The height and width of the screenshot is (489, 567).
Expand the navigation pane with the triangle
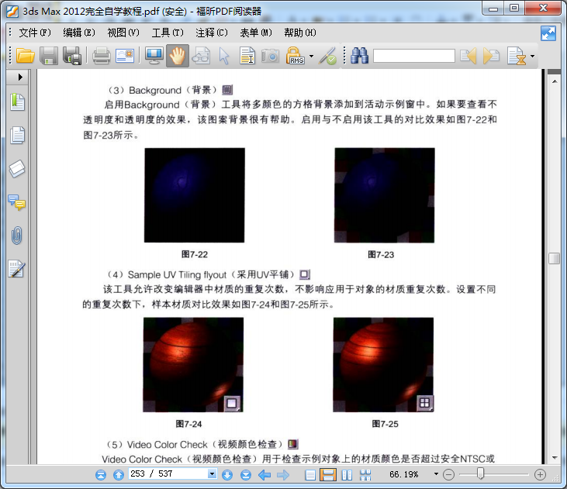(20, 77)
